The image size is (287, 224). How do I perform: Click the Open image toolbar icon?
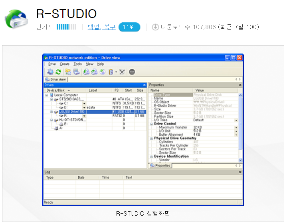[x=95, y=72]
